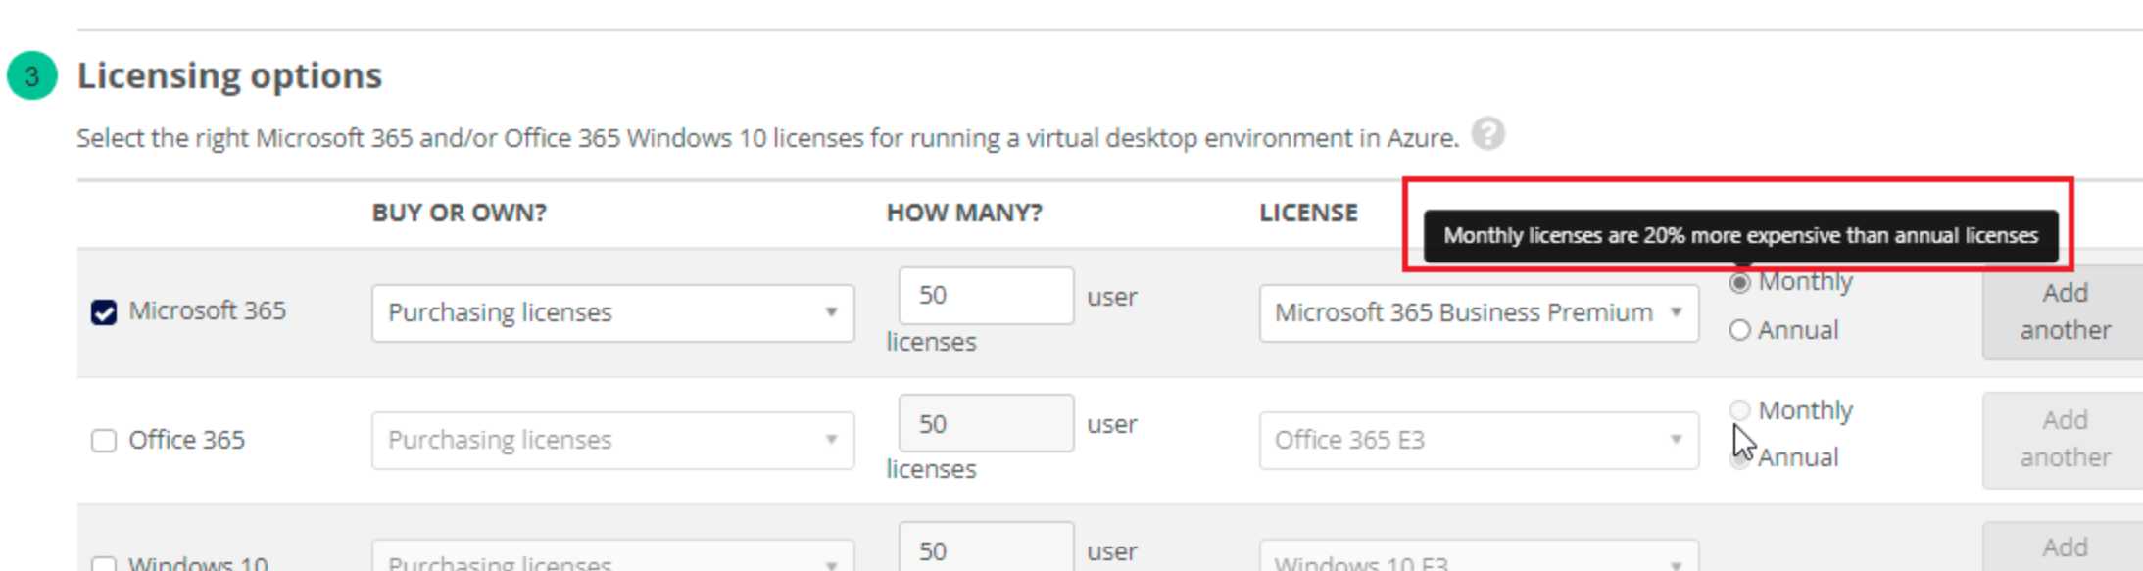The width and height of the screenshot is (2143, 571).
Task: Click the green step 3 circle
Action: [32, 76]
